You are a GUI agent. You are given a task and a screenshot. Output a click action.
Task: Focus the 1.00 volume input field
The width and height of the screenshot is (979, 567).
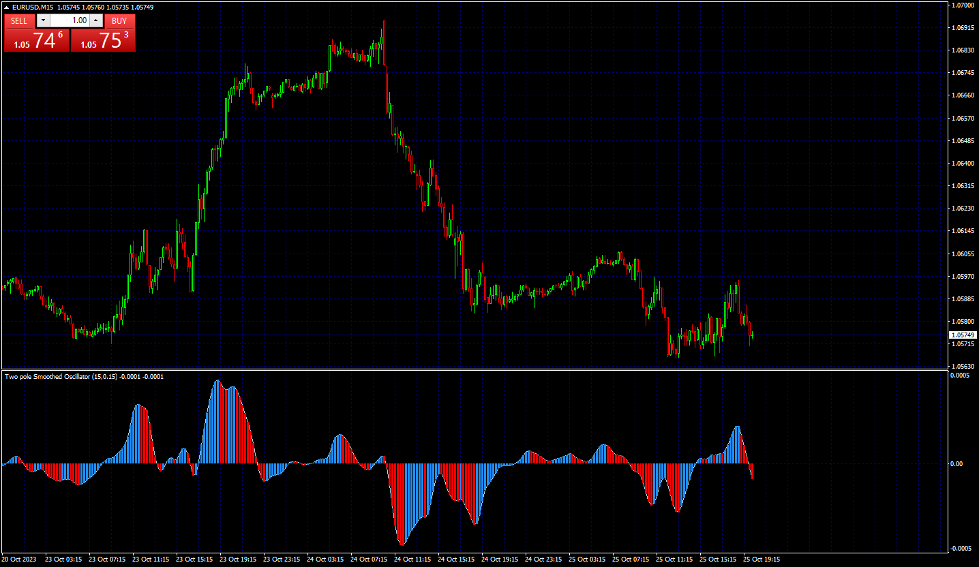70,21
